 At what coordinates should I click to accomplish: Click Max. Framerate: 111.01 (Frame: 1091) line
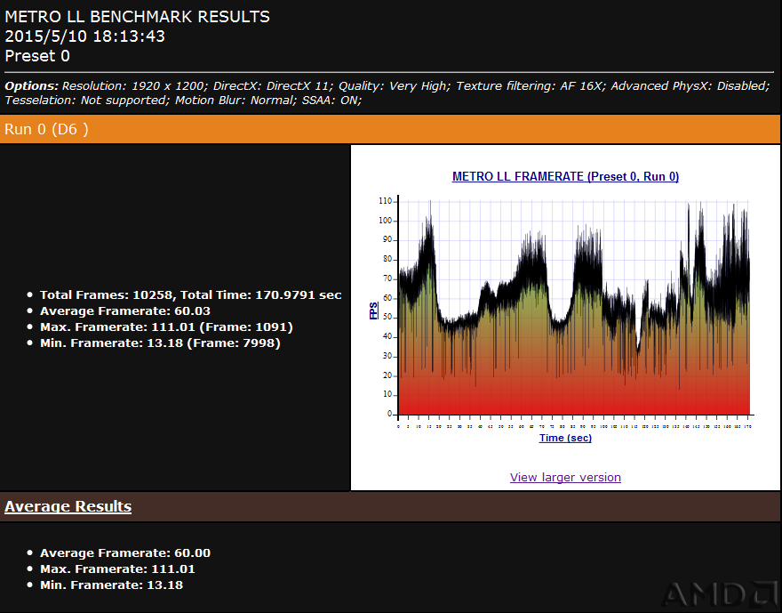166,327
